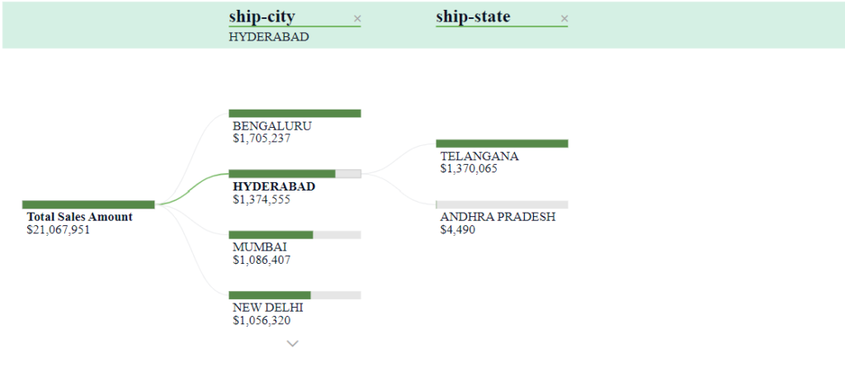This screenshot has height=381, width=845.
Task: Click the bold HYDERABAD node label
Action: pyautogui.click(x=274, y=186)
